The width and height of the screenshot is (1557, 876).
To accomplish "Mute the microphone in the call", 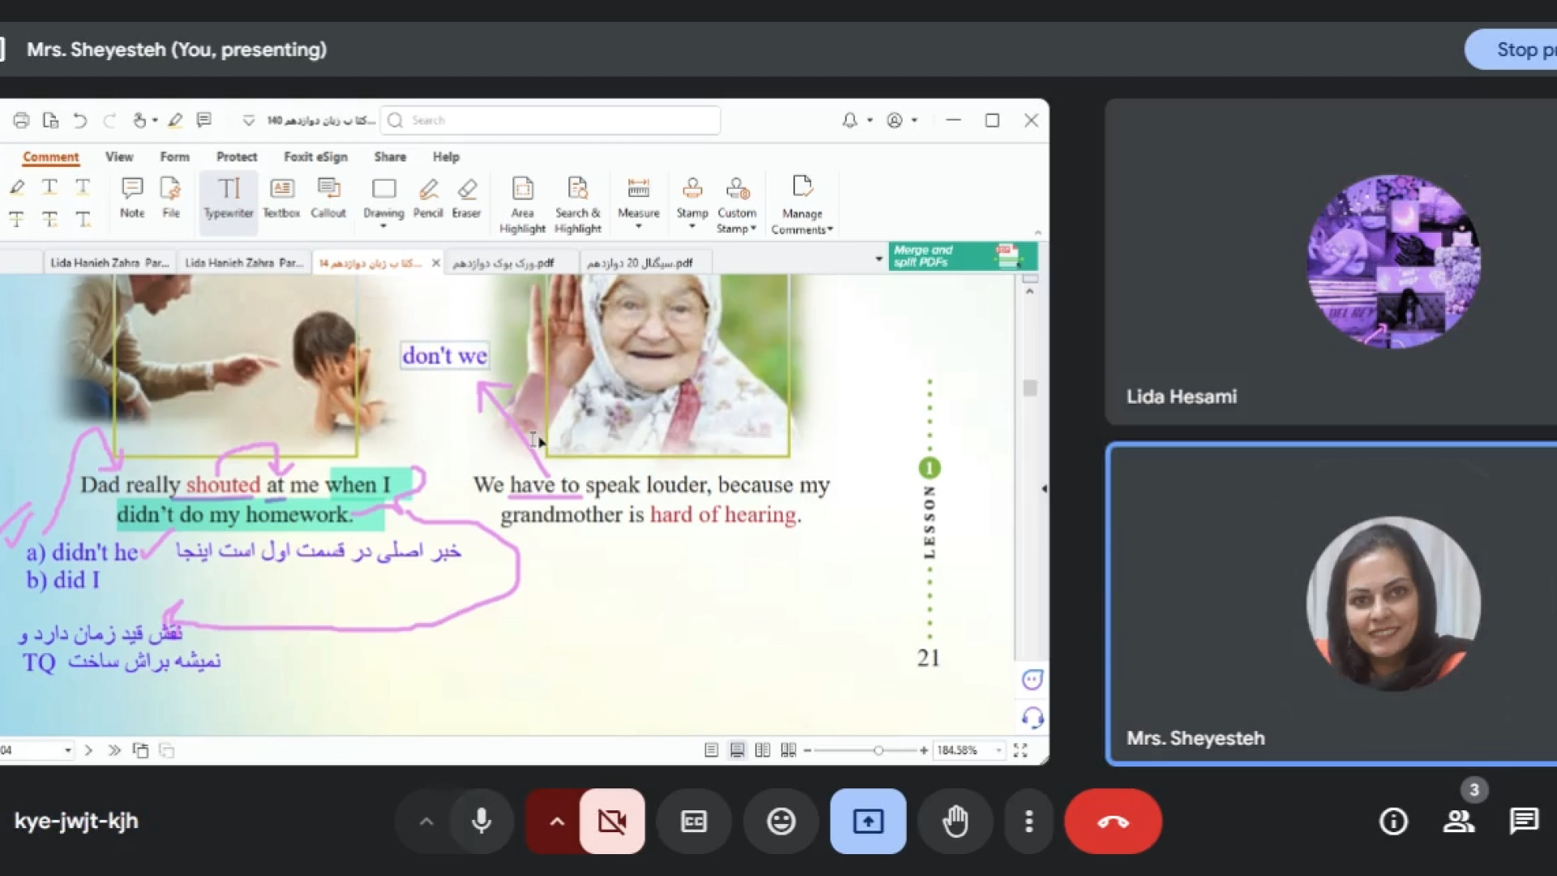I will click(x=481, y=822).
